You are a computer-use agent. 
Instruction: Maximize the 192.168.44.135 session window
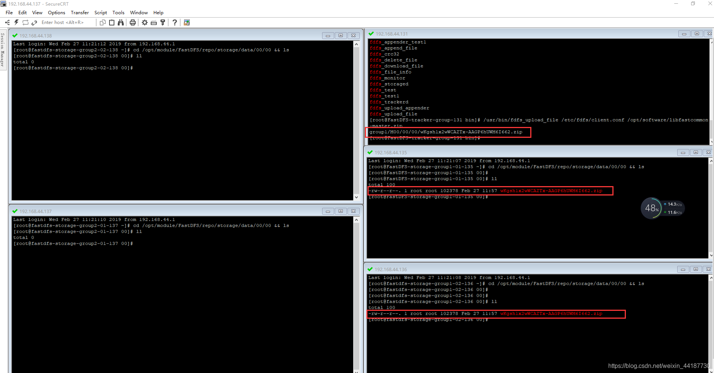click(696, 152)
